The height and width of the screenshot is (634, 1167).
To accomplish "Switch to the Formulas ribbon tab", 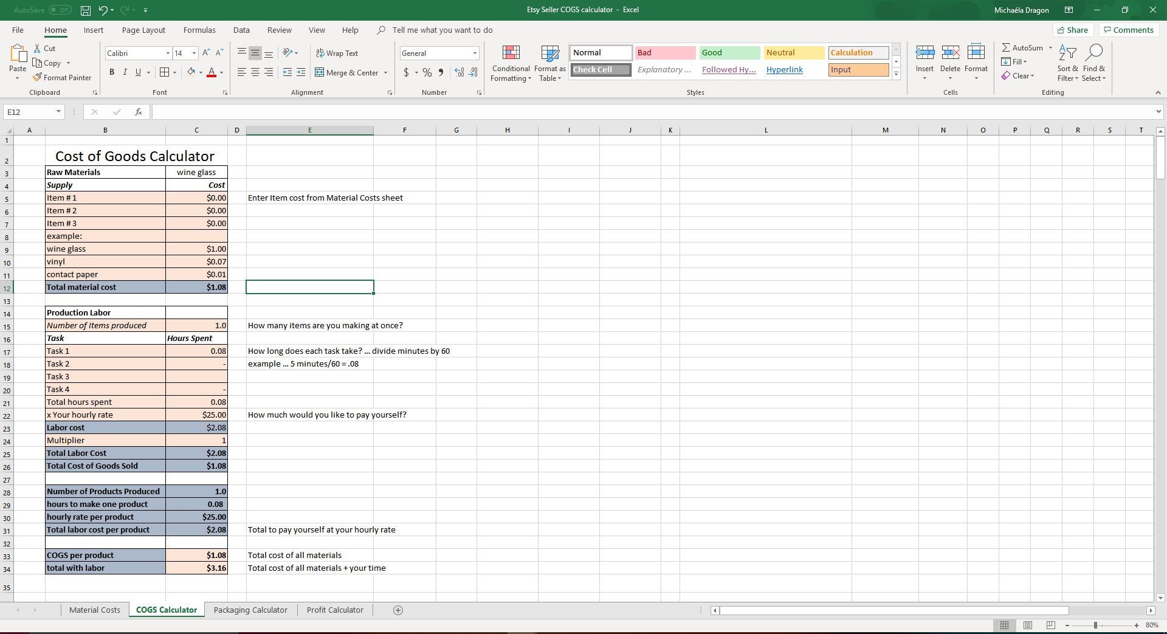I will point(199,30).
